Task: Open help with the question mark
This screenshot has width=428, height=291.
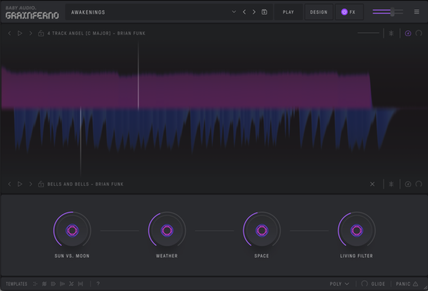Action: pos(98,284)
